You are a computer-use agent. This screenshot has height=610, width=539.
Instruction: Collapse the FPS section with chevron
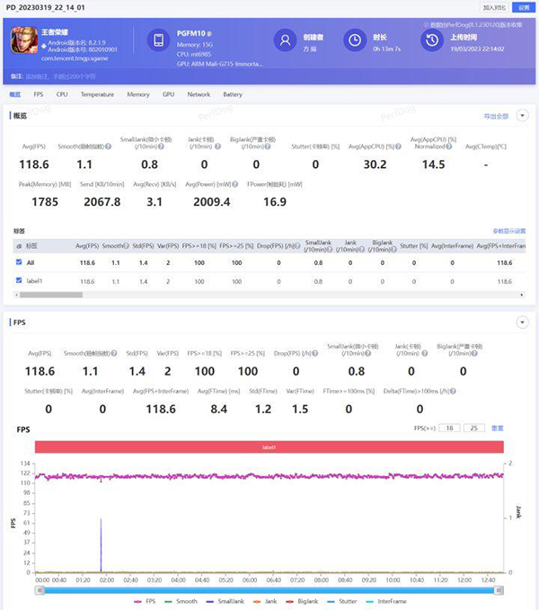click(x=521, y=322)
